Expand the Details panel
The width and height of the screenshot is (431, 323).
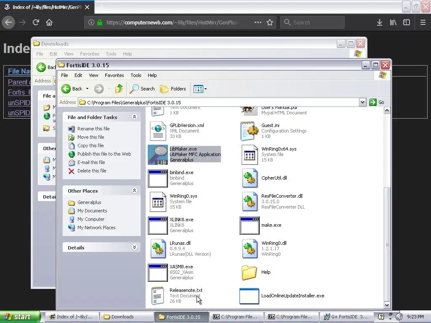[x=134, y=247]
